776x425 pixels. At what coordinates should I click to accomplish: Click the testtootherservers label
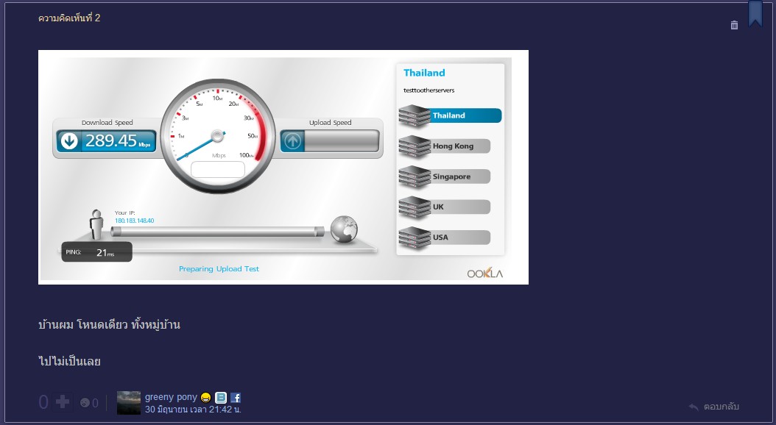pos(429,90)
